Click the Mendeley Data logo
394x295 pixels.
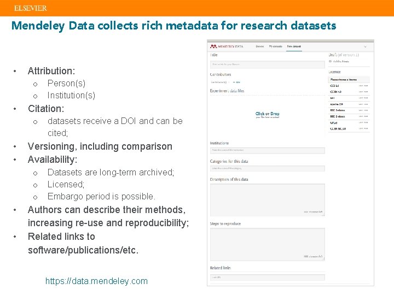pos(225,46)
